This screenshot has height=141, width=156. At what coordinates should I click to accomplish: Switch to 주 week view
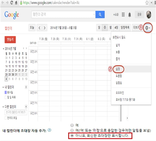tap(105, 28)
